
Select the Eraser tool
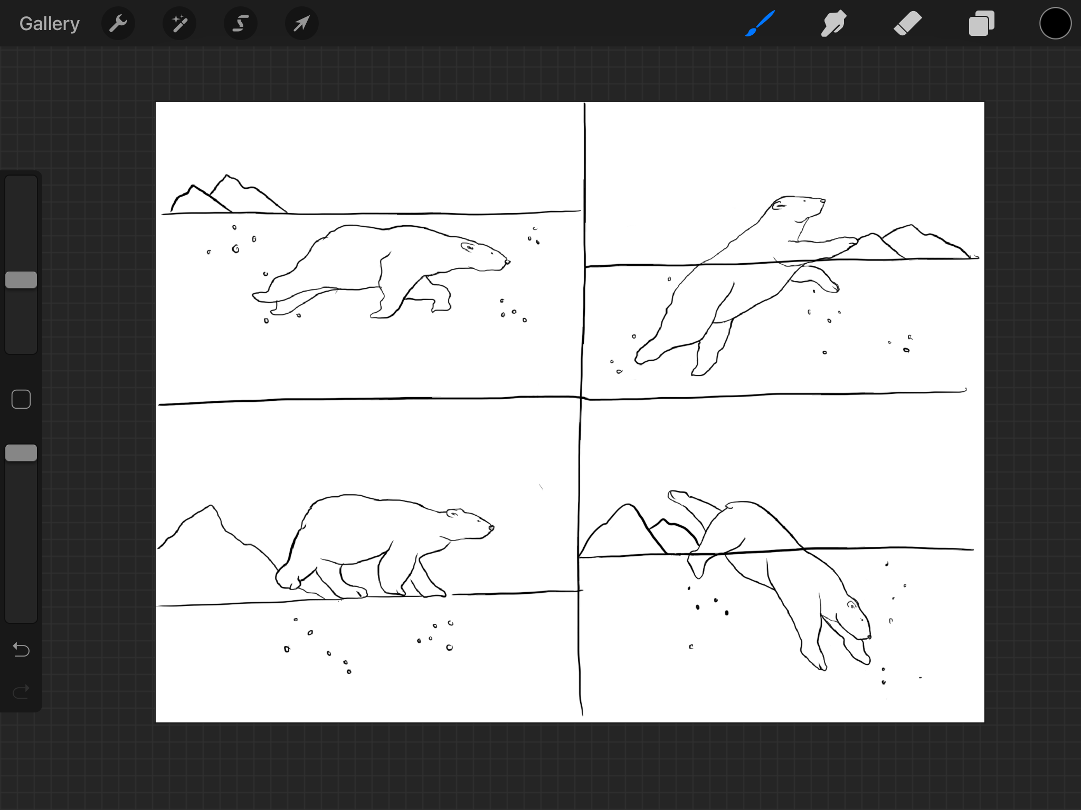coord(908,24)
